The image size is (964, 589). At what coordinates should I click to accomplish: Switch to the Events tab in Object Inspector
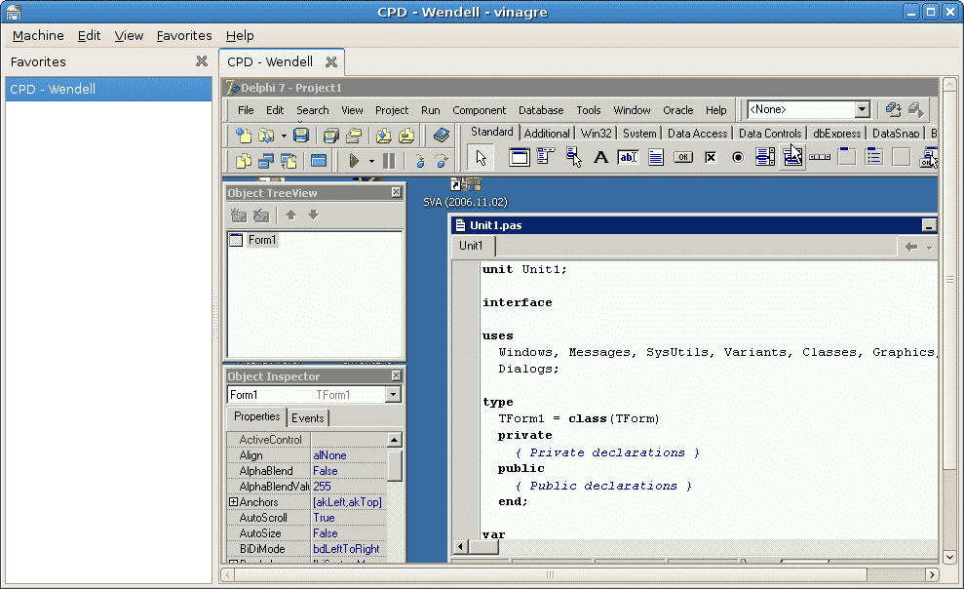click(x=307, y=418)
